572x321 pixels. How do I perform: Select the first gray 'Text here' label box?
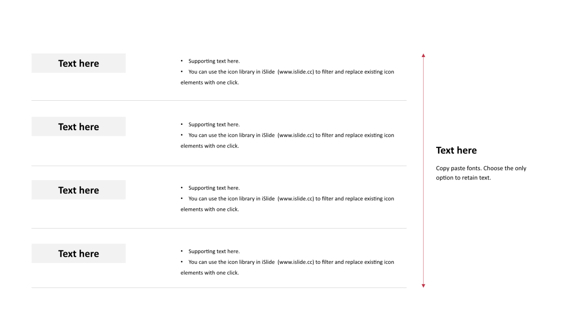[x=79, y=63]
